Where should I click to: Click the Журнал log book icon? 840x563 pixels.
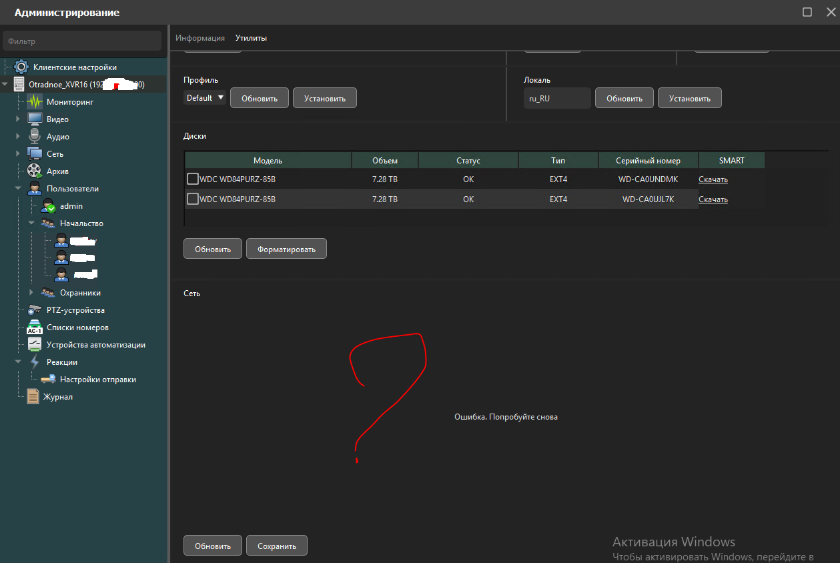coord(33,397)
